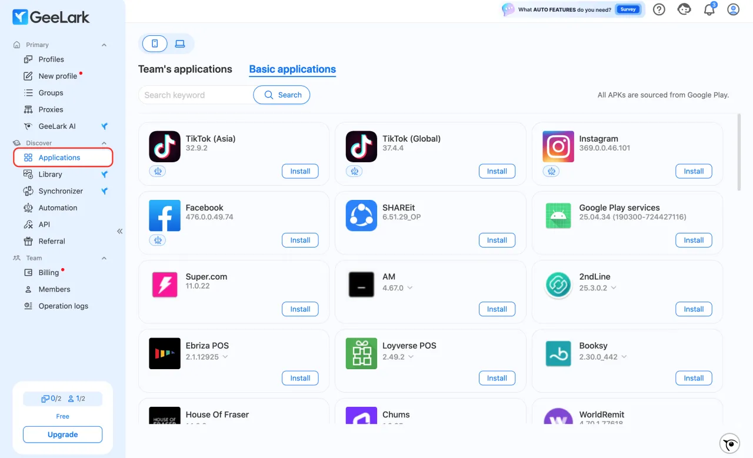Viewport: 753px width, 458px height.
Task: Open the notifications bell icon
Action: 709,9
